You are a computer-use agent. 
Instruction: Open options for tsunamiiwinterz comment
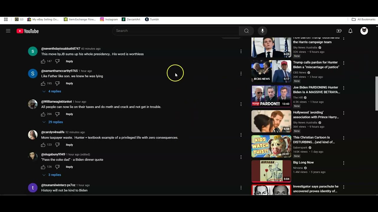click(x=241, y=188)
